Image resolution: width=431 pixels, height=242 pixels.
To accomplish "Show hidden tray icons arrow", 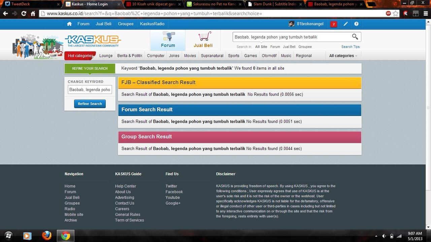I will [x=376, y=236].
